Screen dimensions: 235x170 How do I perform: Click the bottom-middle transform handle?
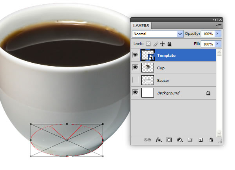(x=67, y=156)
